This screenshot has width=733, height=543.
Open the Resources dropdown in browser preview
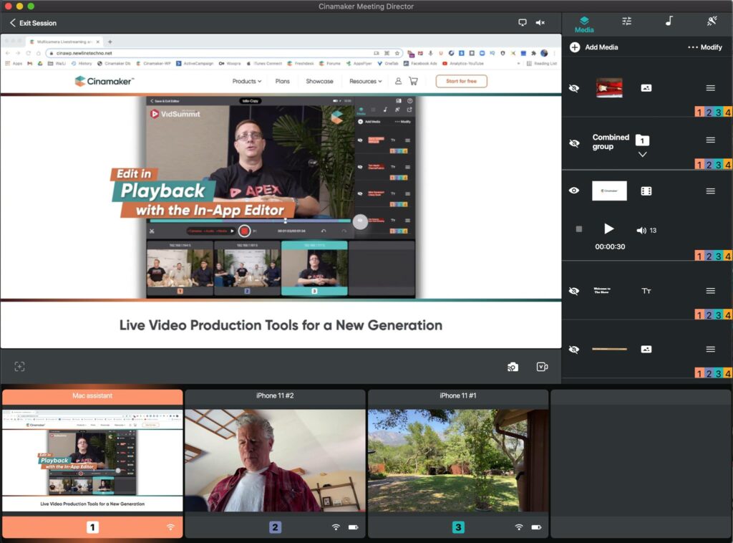[366, 81]
